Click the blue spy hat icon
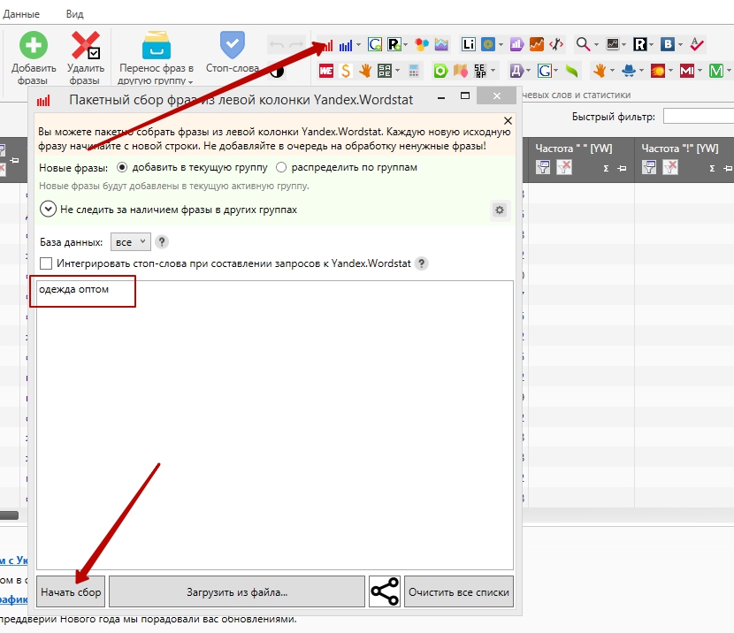Viewport: 734px width, 633px height. coord(629,71)
